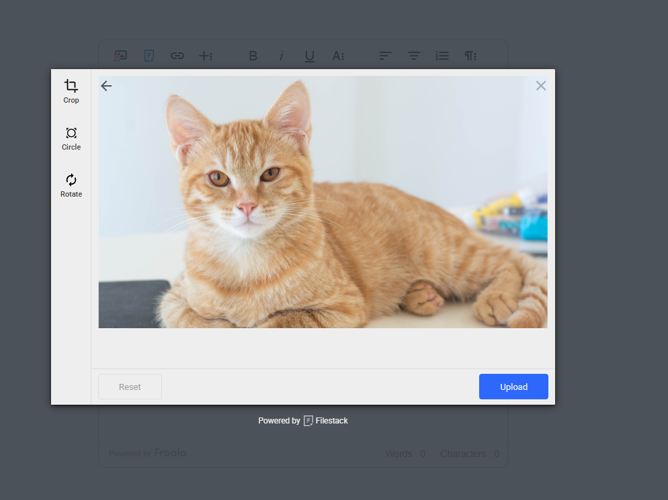This screenshot has height=500, width=668.
Task: Click the insert link icon
Action: point(177,56)
